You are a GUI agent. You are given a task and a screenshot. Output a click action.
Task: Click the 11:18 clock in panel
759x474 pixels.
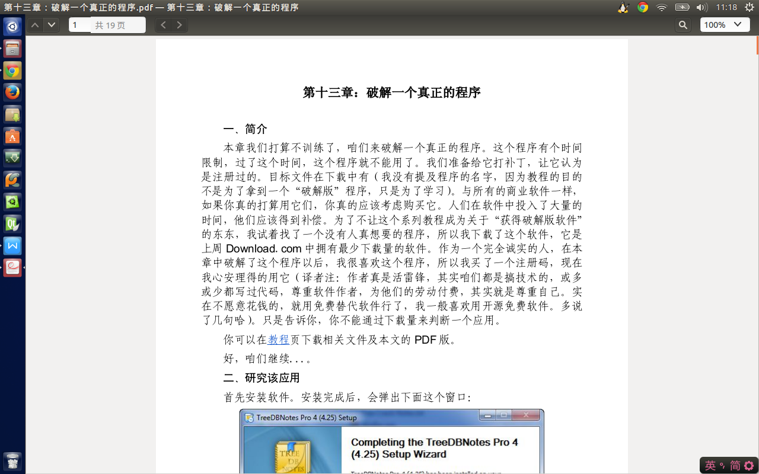click(726, 7)
